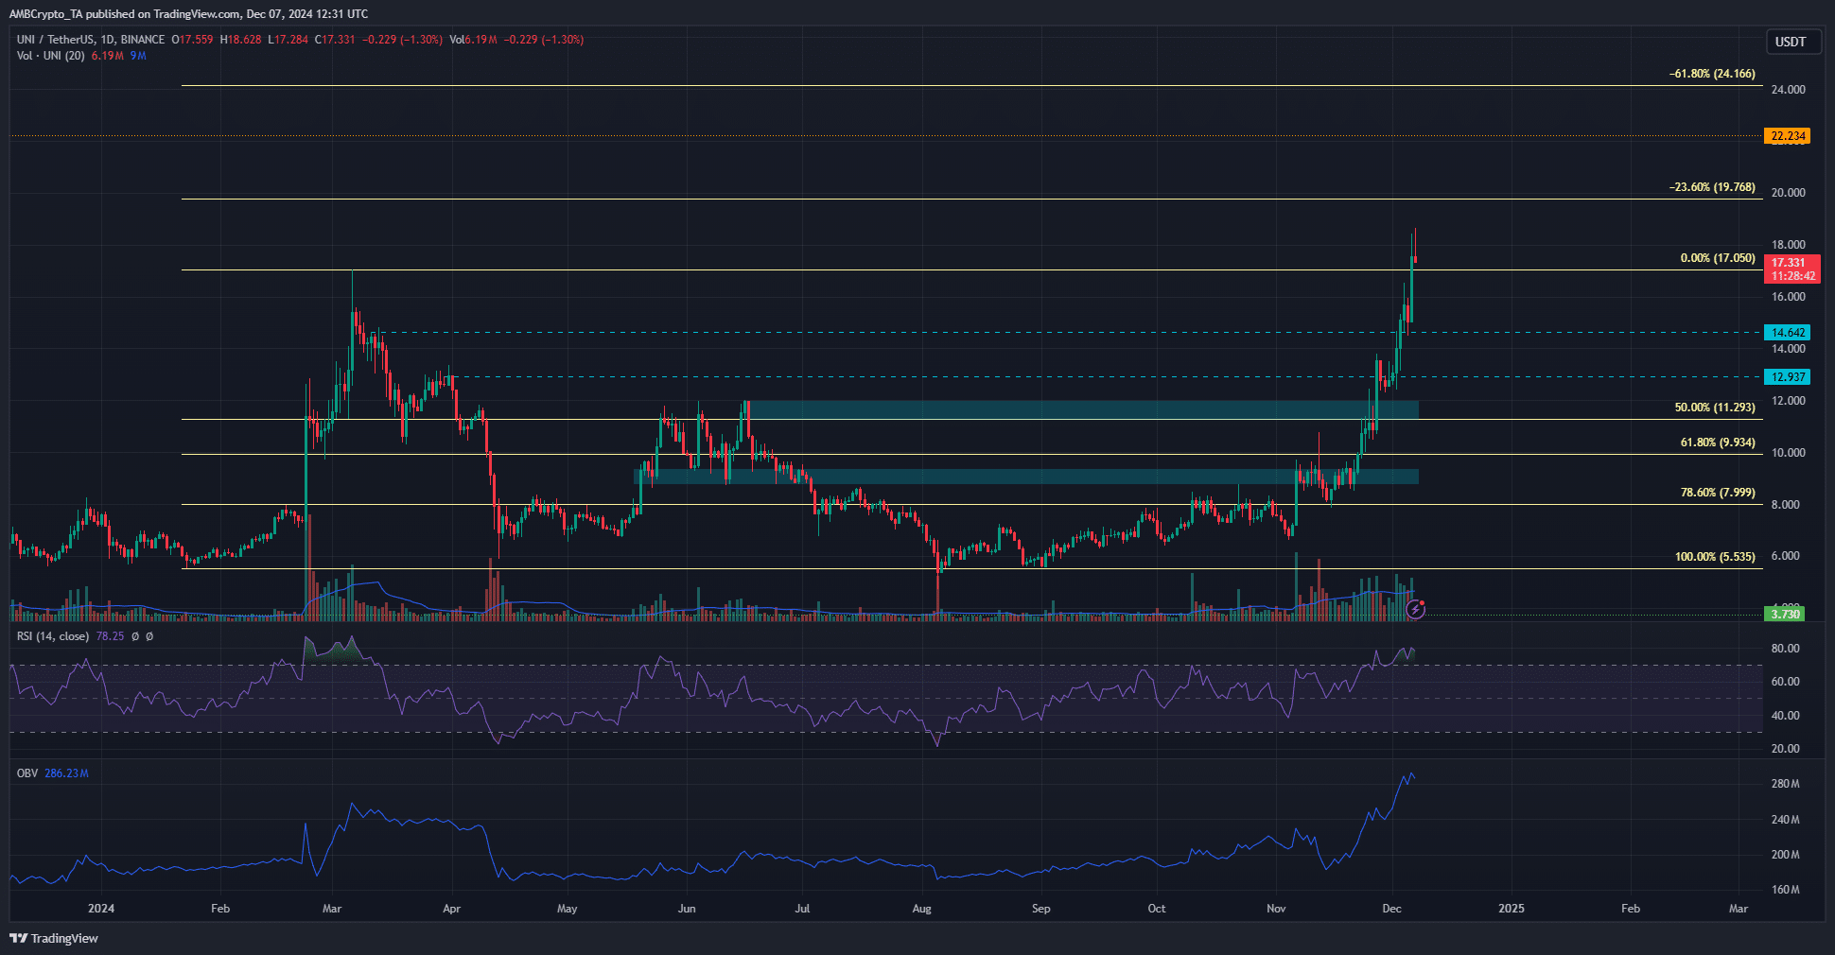Click the RSI (14, close) indicator legend
The image size is (1835, 955).
(53, 636)
